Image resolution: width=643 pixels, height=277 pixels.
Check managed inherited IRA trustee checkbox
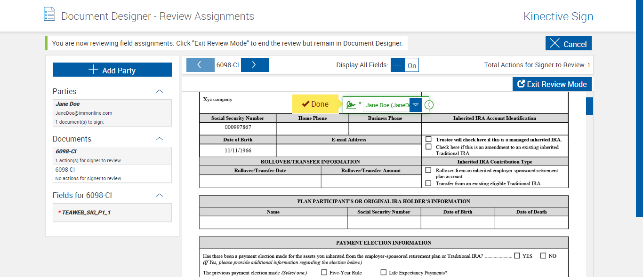point(428,139)
